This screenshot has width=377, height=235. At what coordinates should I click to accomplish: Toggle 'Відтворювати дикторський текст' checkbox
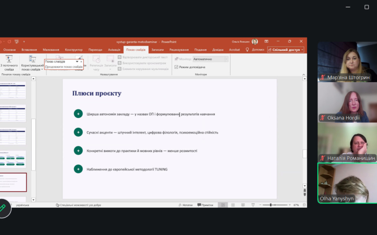(120, 57)
